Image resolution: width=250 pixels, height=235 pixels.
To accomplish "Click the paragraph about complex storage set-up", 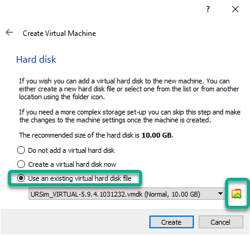I will coord(130,116).
